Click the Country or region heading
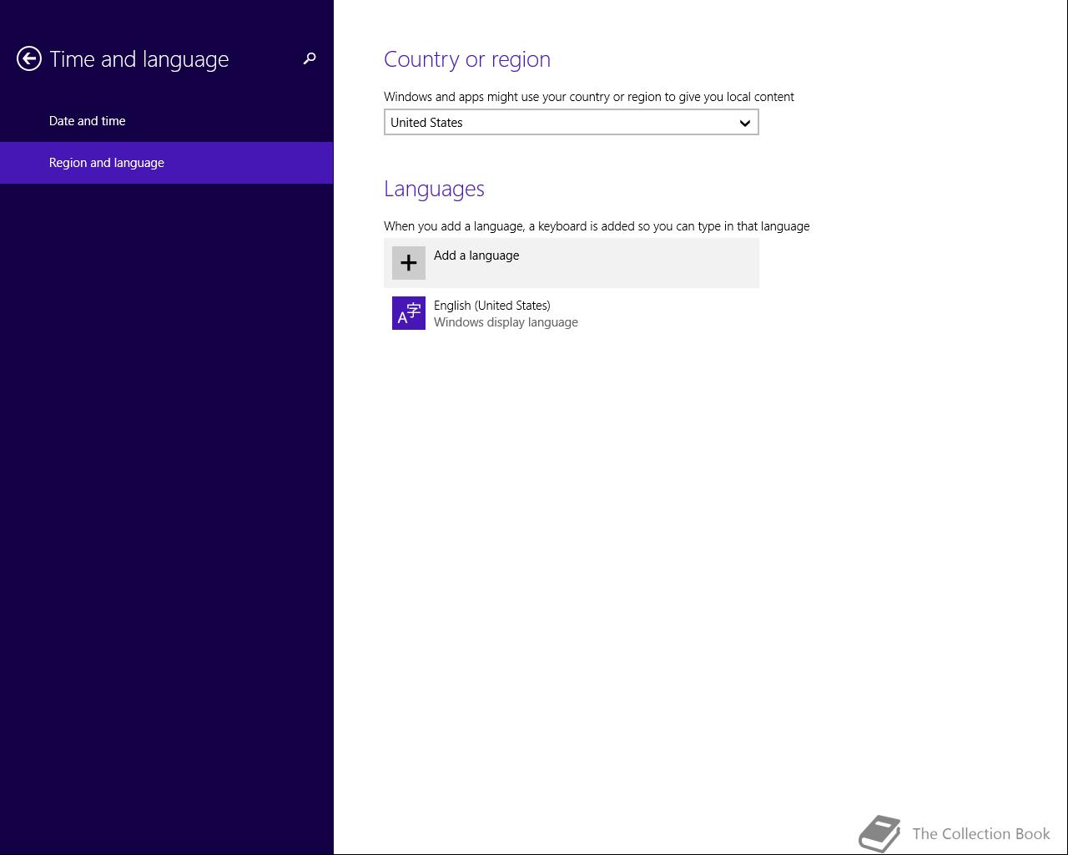This screenshot has height=855, width=1068. tap(467, 59)
